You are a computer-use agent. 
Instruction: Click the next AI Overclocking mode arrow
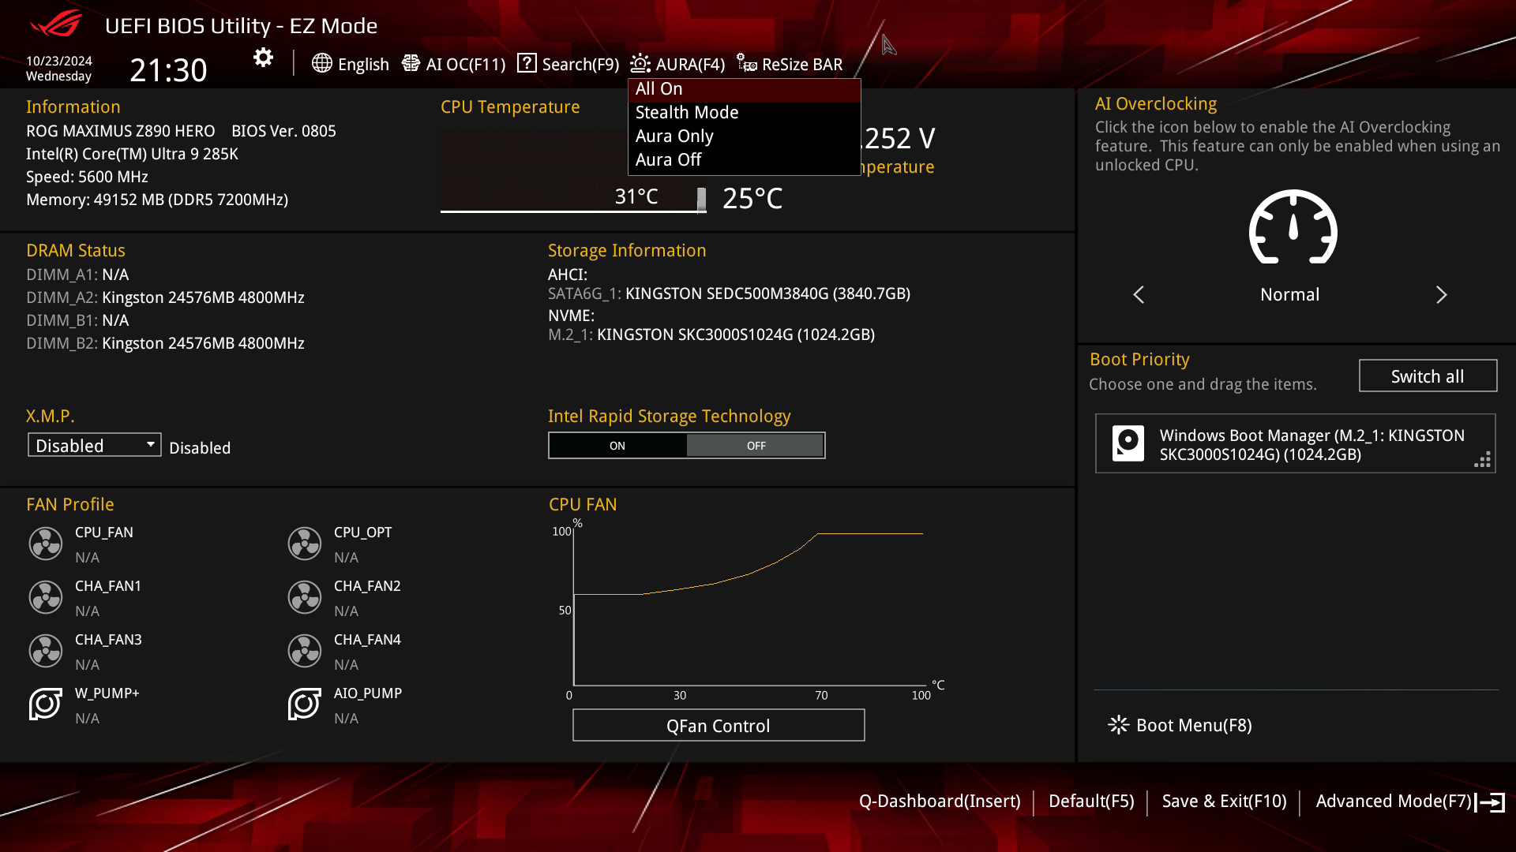click(1441, 295)
